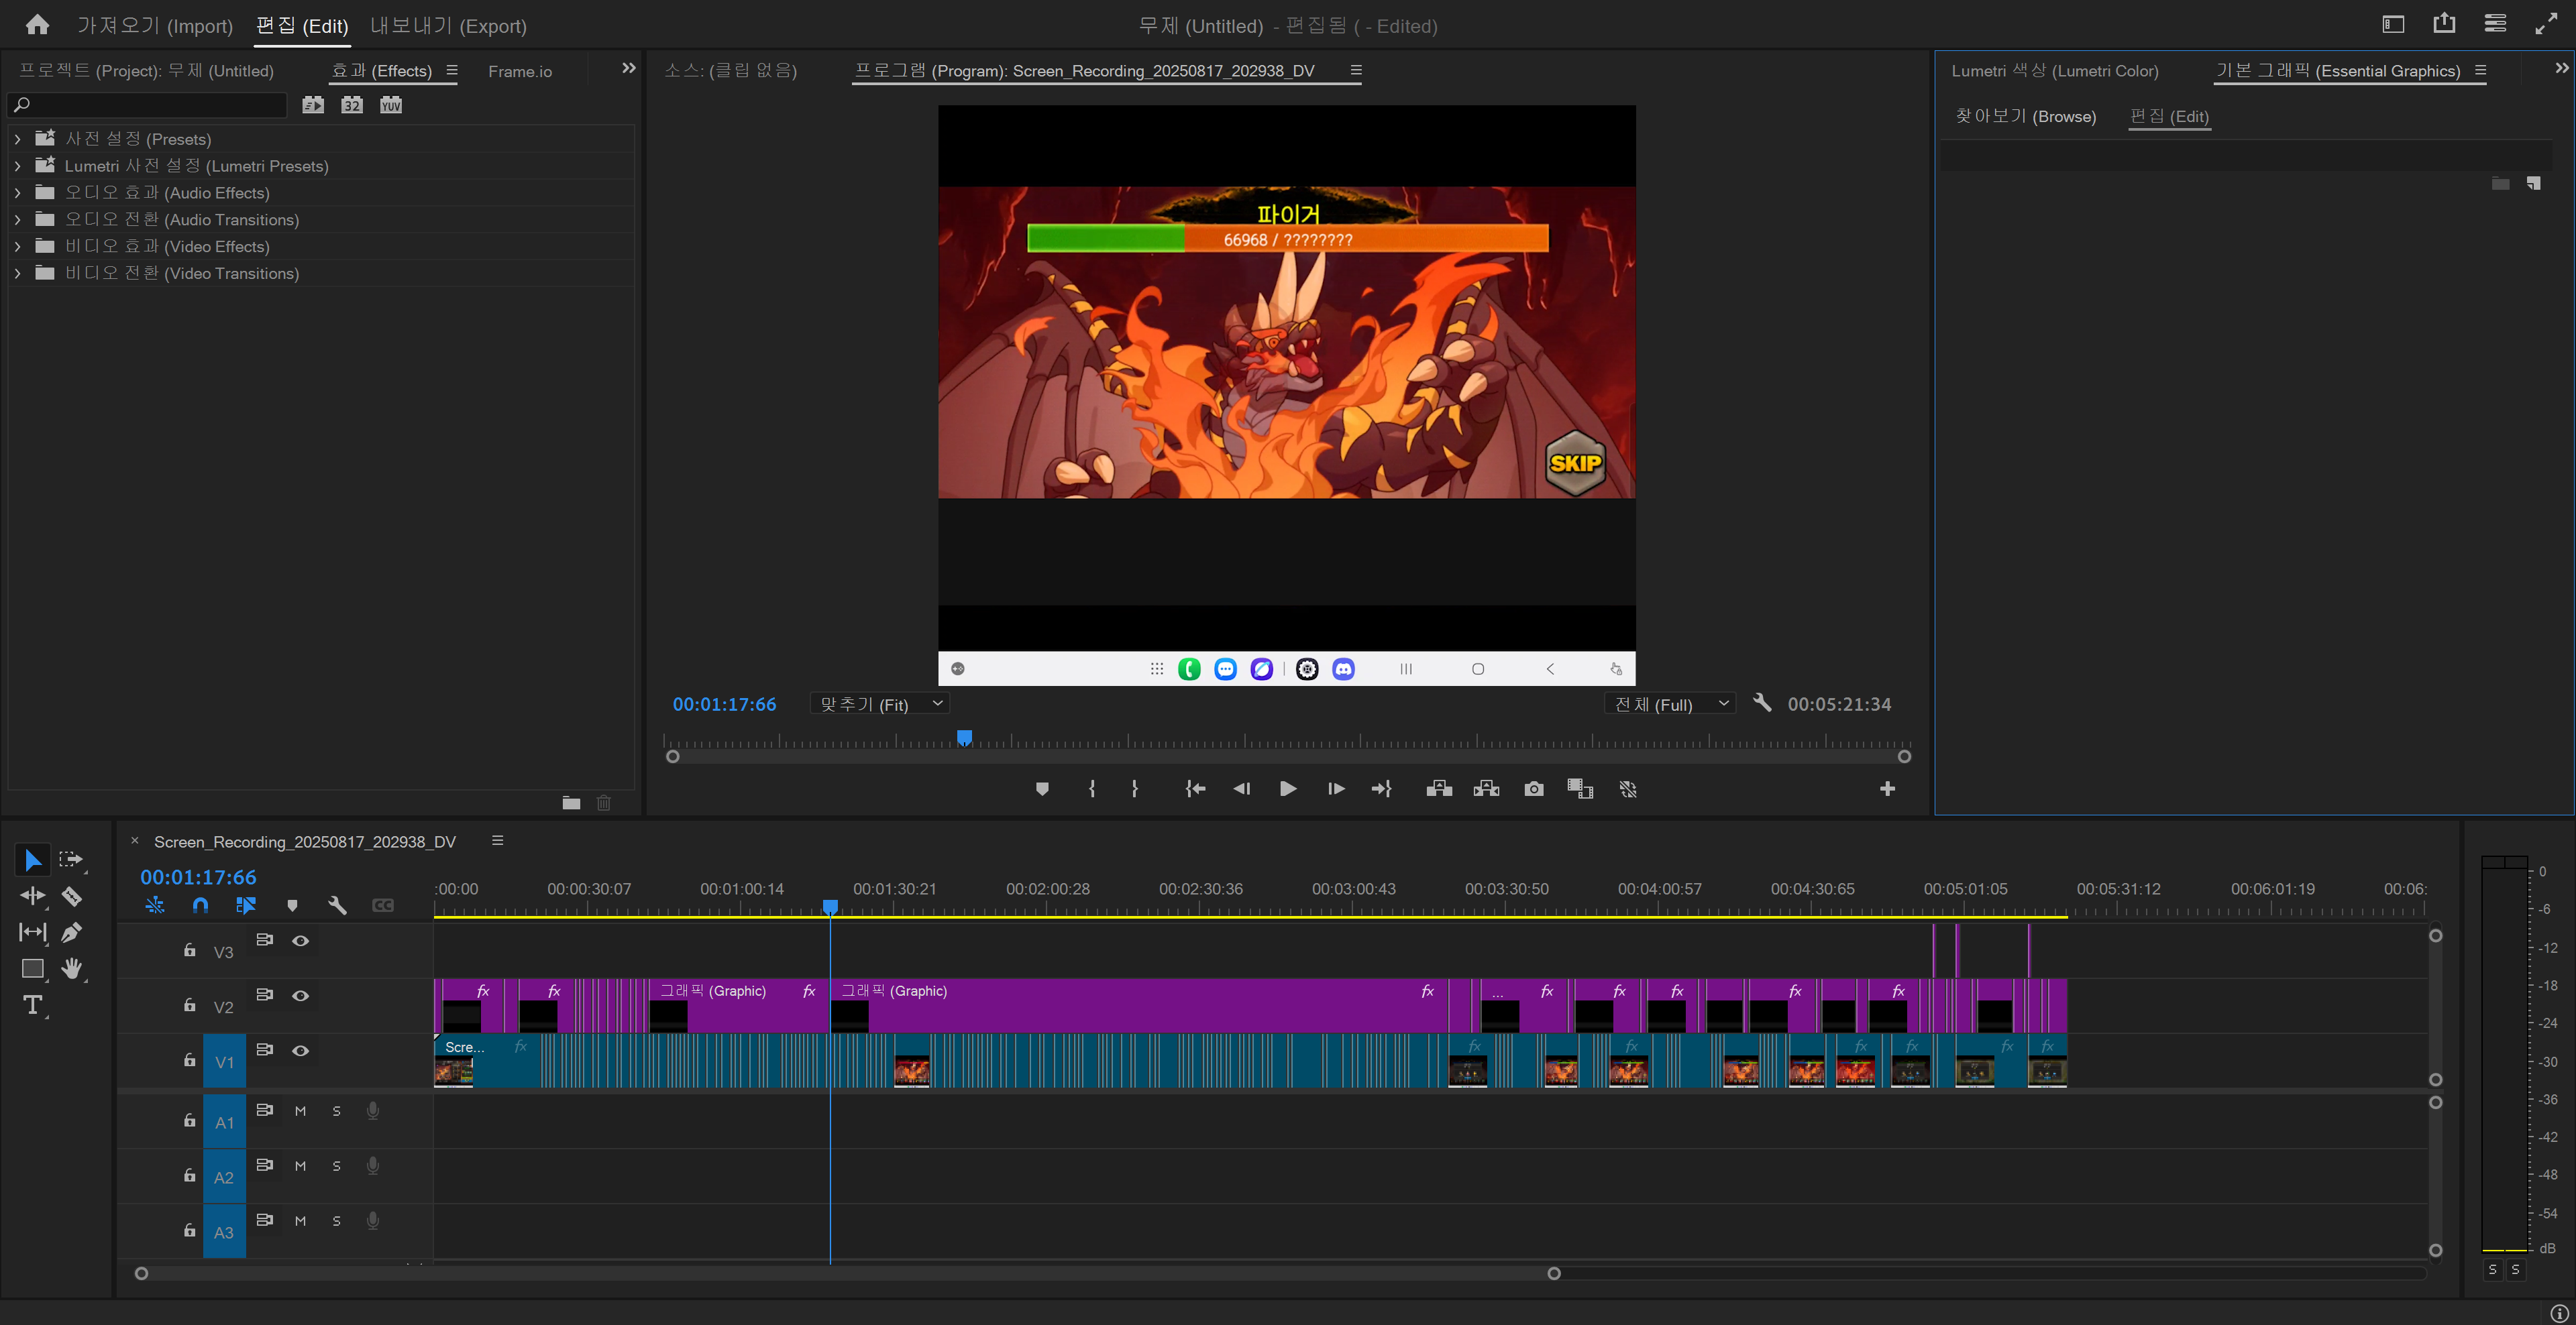This screenshot has height=1325, width=2576.
Task: Toggle V3 track output eye
Action: tap(300, 940)
